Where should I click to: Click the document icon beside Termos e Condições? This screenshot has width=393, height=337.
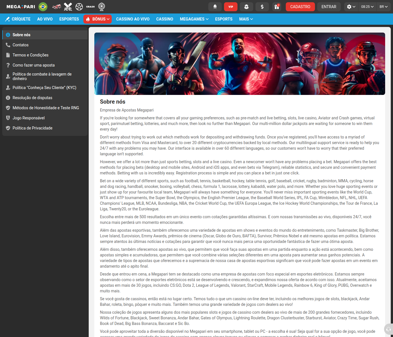(8, 55)
